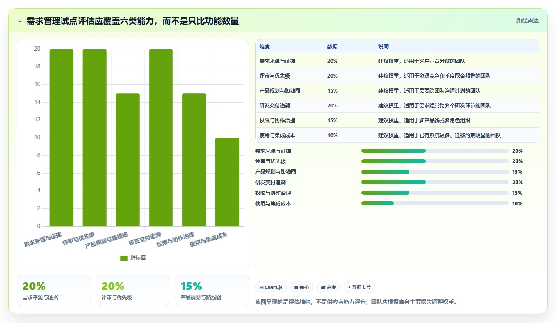556x323 pixels.
Task: Click the 评审与优先级 progress bar
Action: (435, 161)
